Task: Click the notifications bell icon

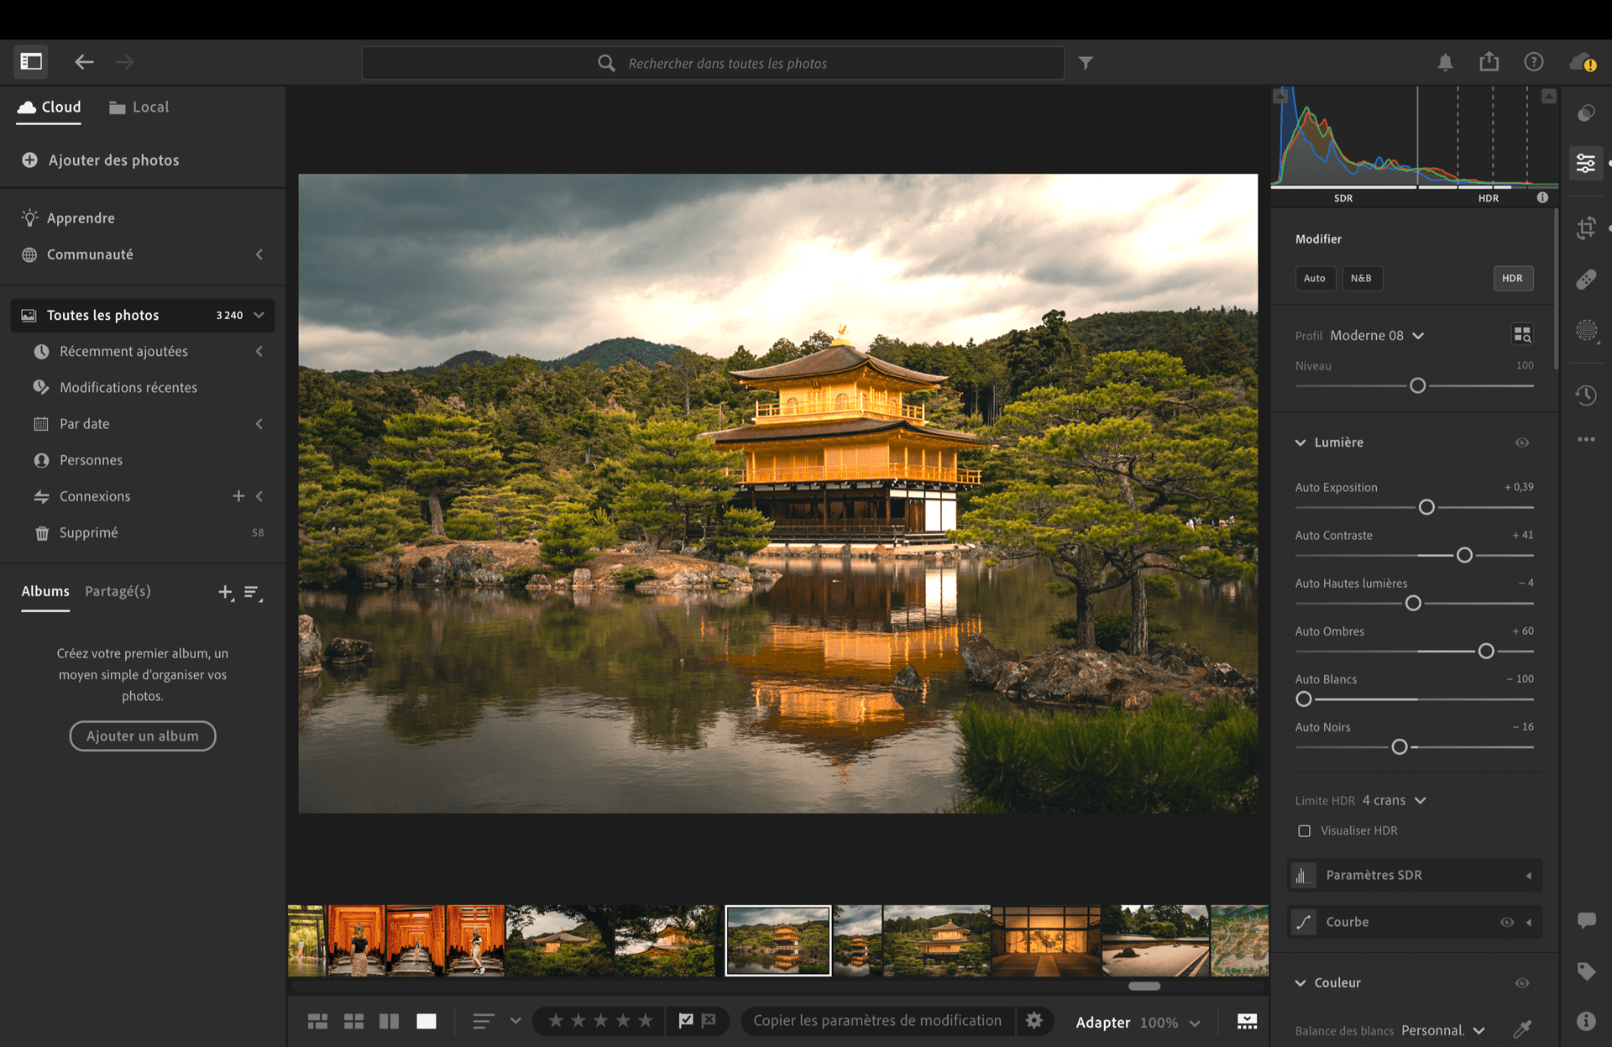Action: [1445, 61]
